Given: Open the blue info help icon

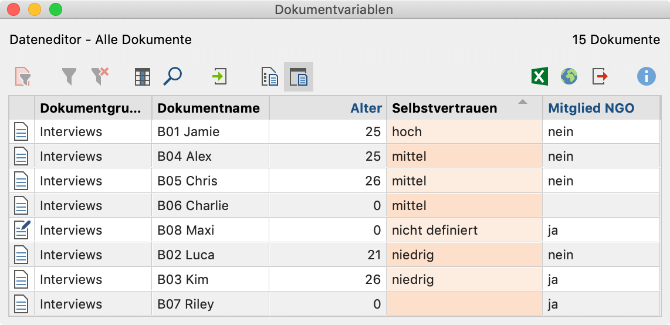Looking at the screenshot, I should click(x=646, y=77).
